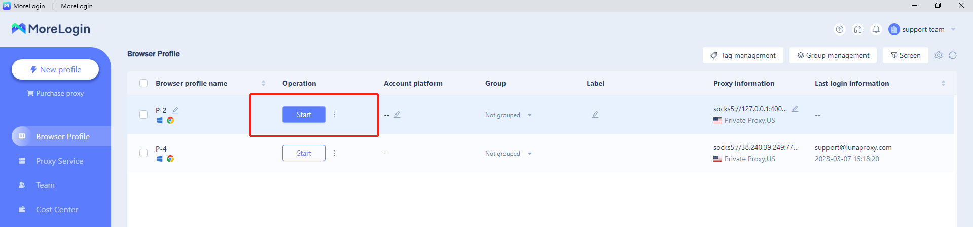Open Group management
The height and width of the screenshot is (227, 973).
pyautogui.click(x=833, y=55)
